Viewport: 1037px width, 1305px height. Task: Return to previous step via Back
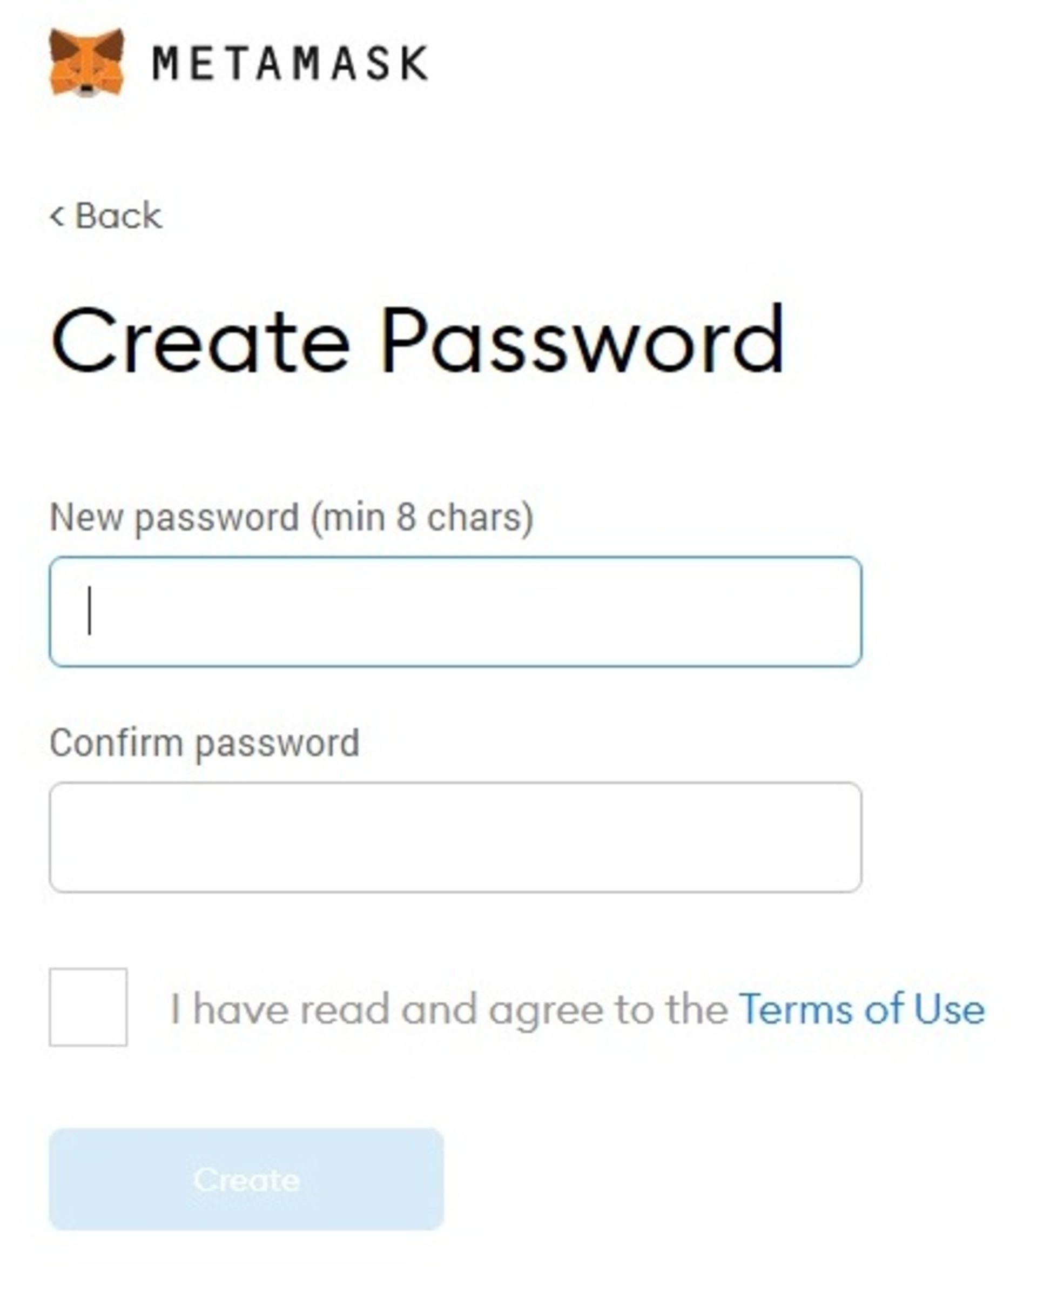(x=106, y=216)
